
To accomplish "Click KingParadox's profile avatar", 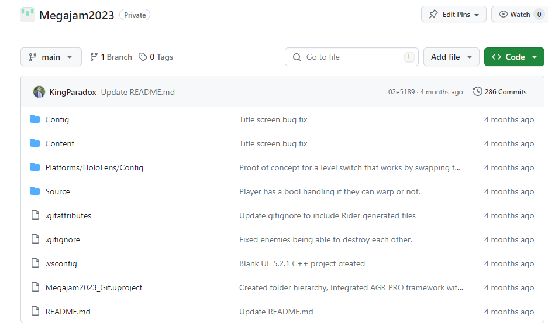I will [39, 92].
